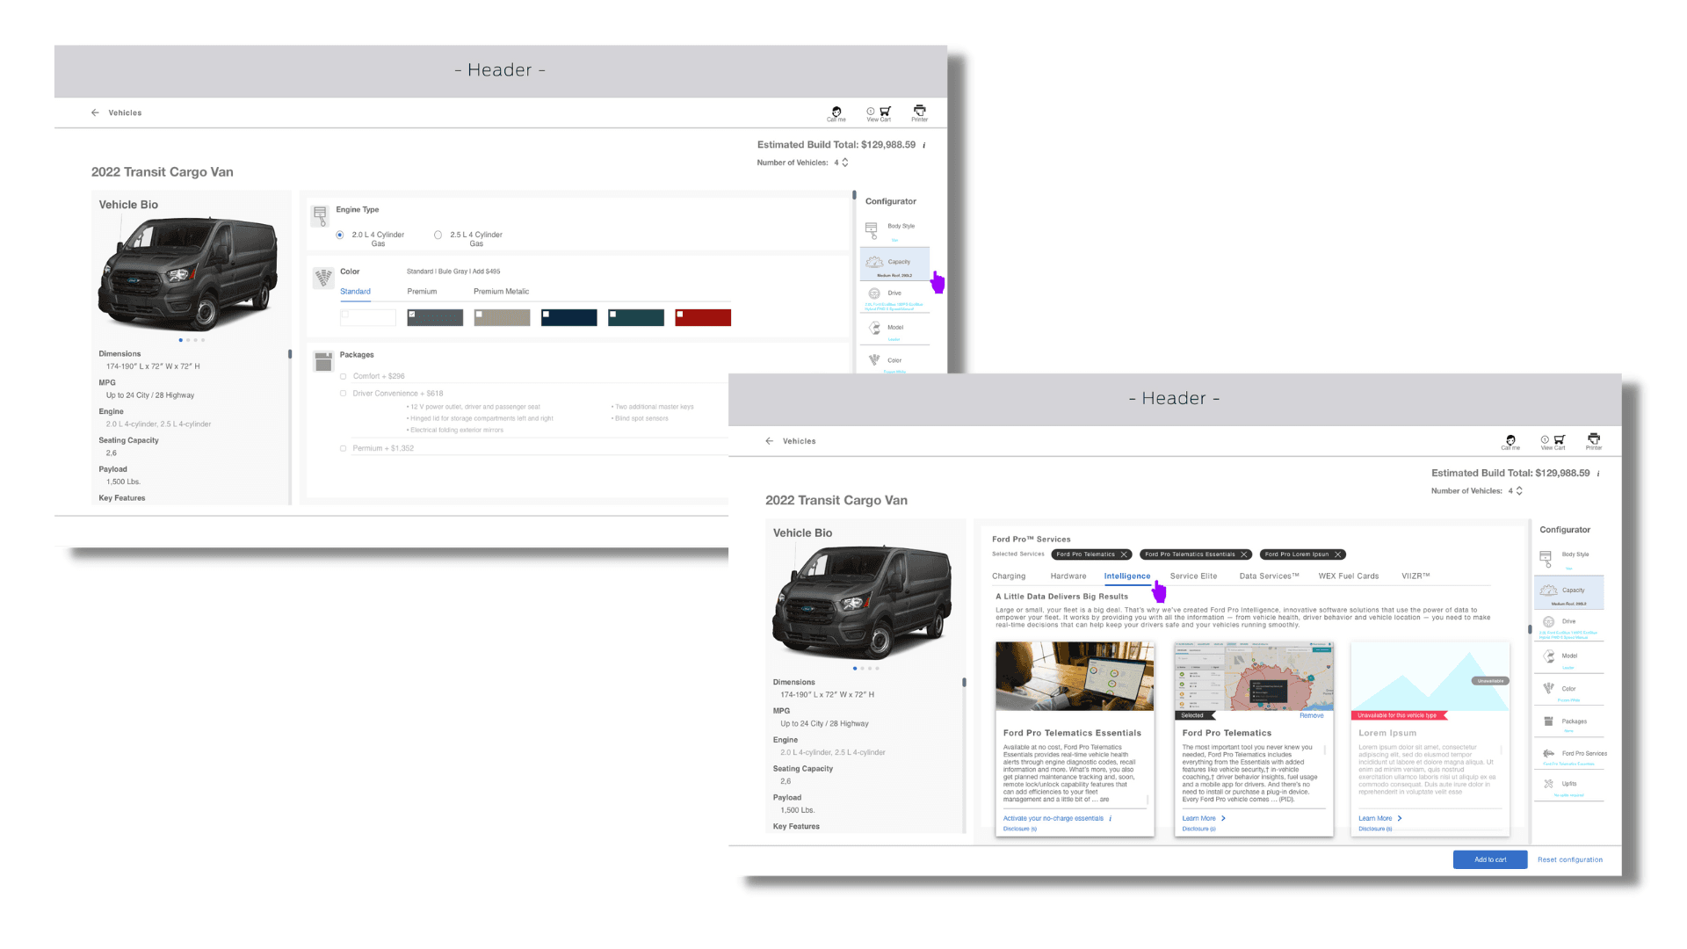Screen dimensions: 1687x949
Task: Click Call me icon in front window
Action: click(1510, 440)
